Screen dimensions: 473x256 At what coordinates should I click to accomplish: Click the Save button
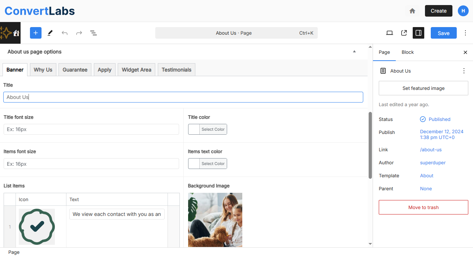tap(443, 33)
